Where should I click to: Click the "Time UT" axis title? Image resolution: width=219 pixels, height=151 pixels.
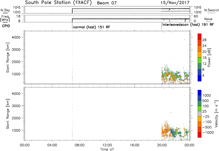107,149
